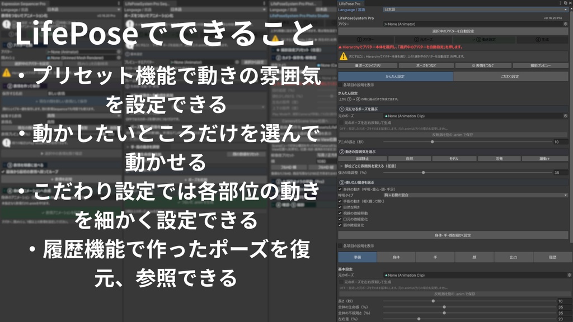Click 反転版を別の .anim で保存 in section ①
This screenshot has width=573, height=322.
pos(453,135)
